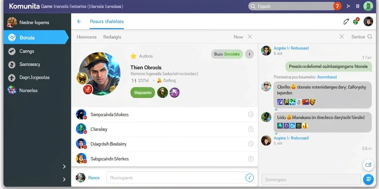Image resolution: width=379 pixels, height=189 pixels.
Task: Click the circular icon beside Sempocainda Stoktes
Action: pos(251,114)
